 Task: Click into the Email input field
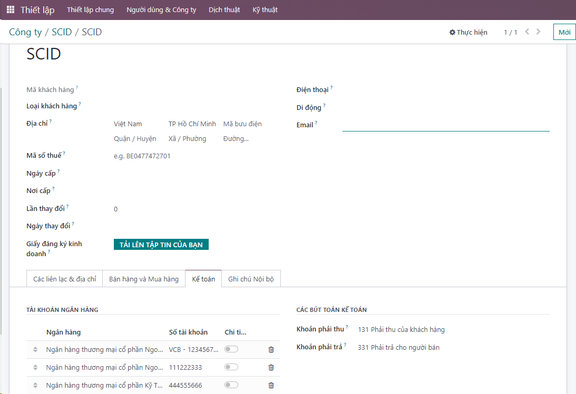click(x=446, y=125)
